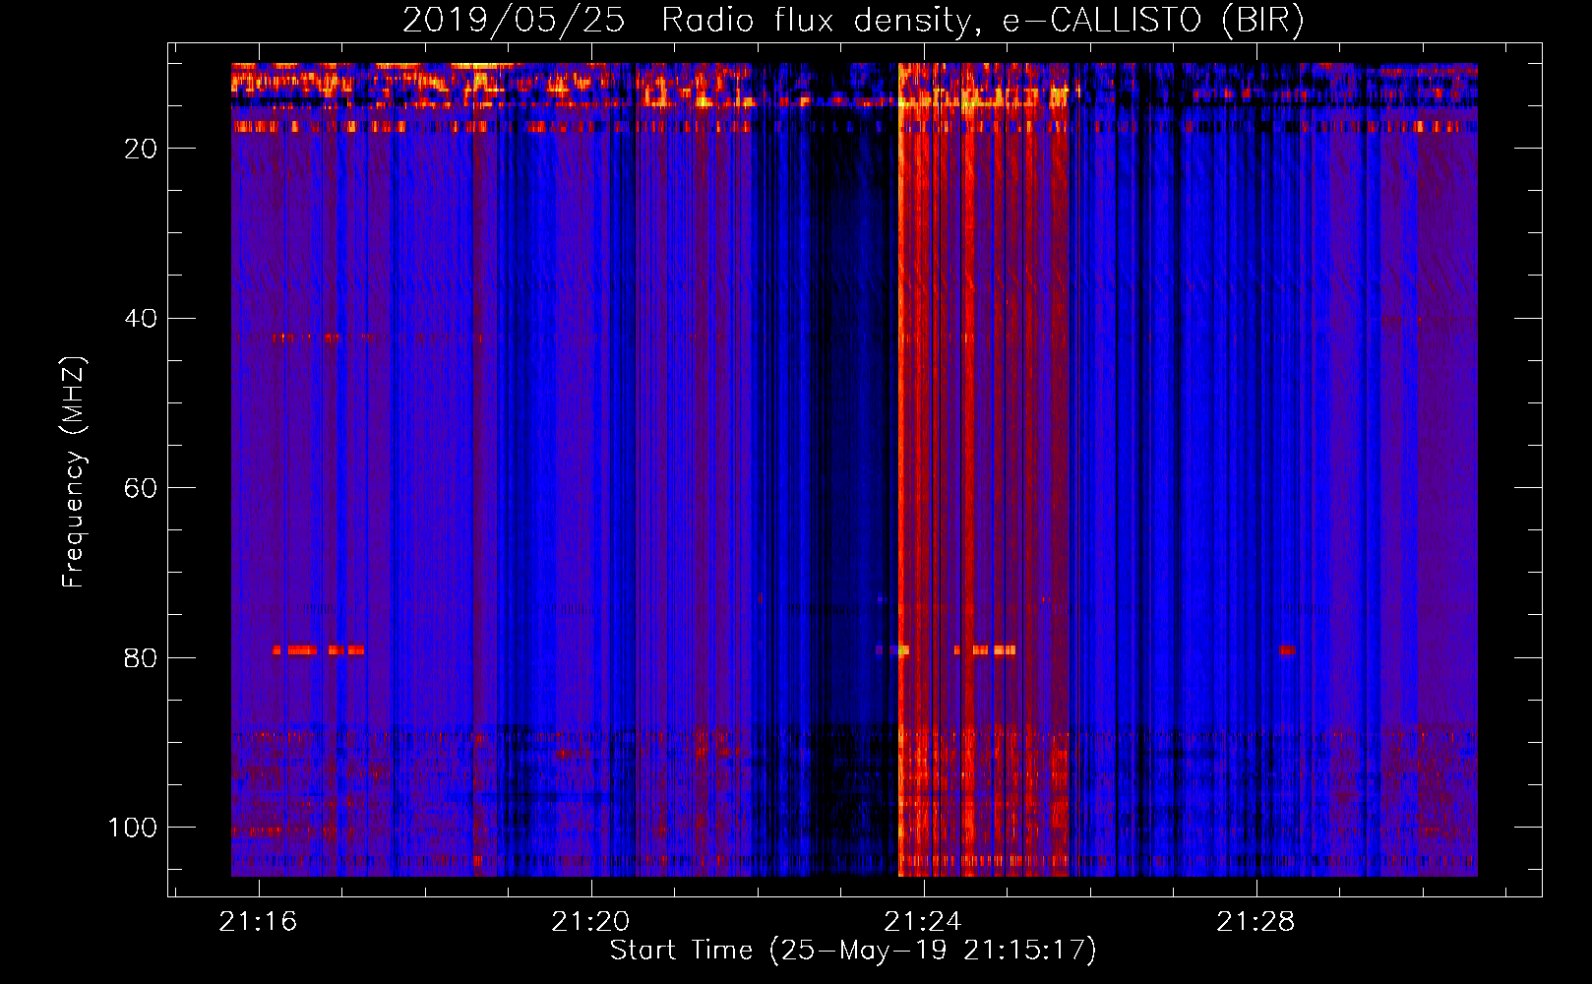1592x984 pixels.
Task: Click the 60 MHz frequency tick label
Action: 141,488
